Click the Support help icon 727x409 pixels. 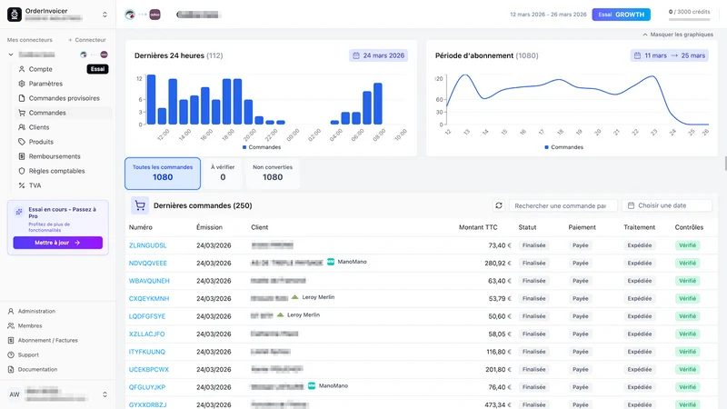point(11,354)
